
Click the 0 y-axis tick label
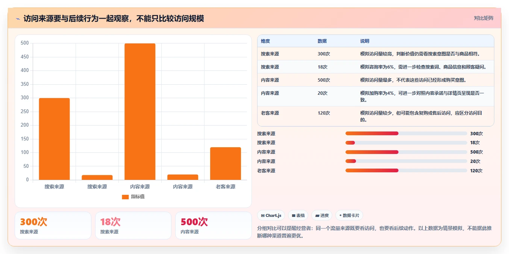click(27, 180)
